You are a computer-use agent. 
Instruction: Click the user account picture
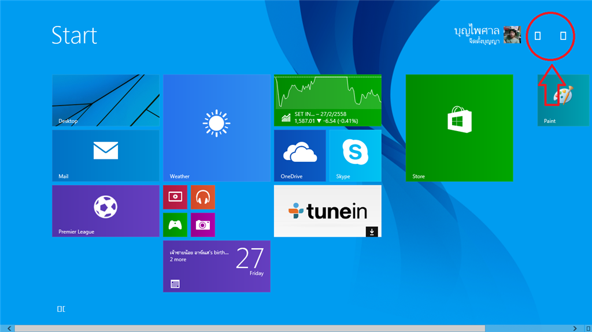click(x=512, y=35)
